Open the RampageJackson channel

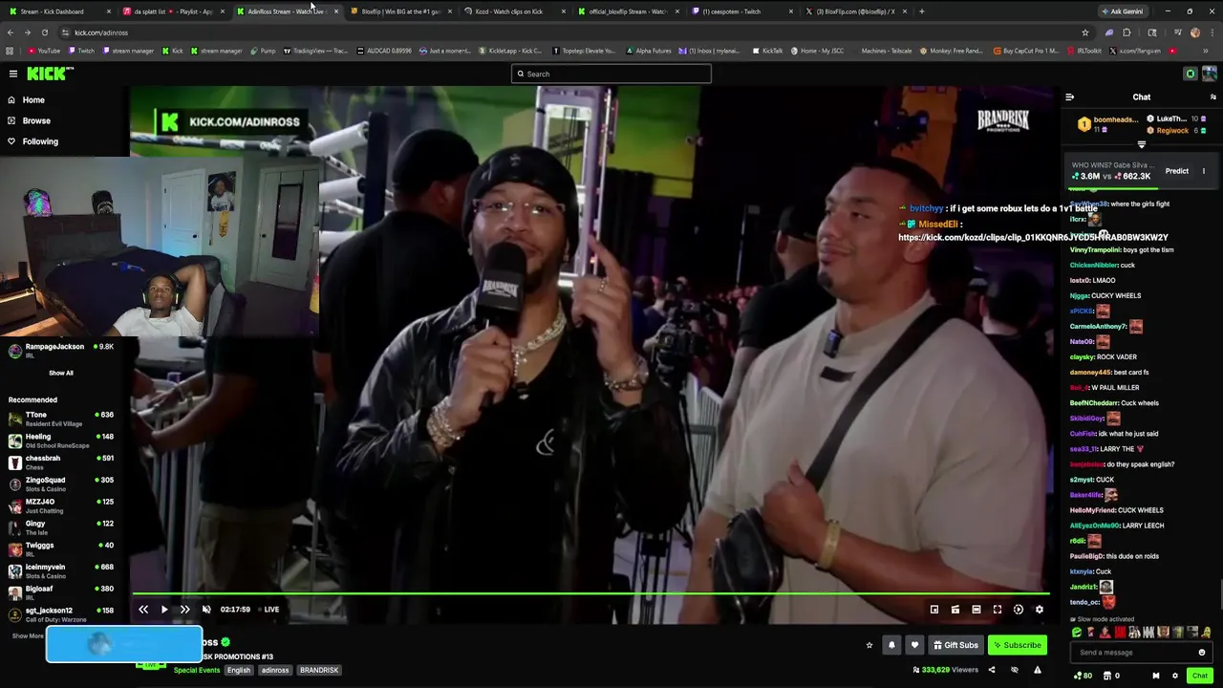coord(62,351)
